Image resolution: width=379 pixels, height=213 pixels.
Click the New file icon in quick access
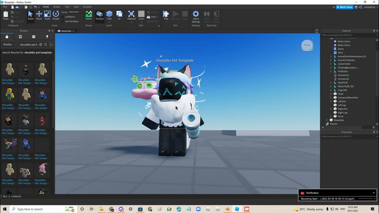(12, 7)
